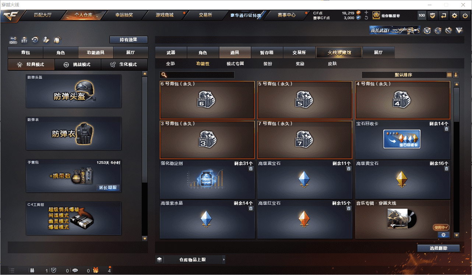Click the 选择删除 button
Screen dimensions: 472x275
(x=438, y=248)
